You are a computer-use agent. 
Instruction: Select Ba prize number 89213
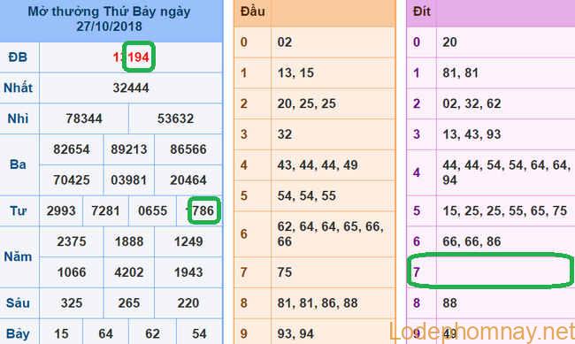click(x=129, y=149)
